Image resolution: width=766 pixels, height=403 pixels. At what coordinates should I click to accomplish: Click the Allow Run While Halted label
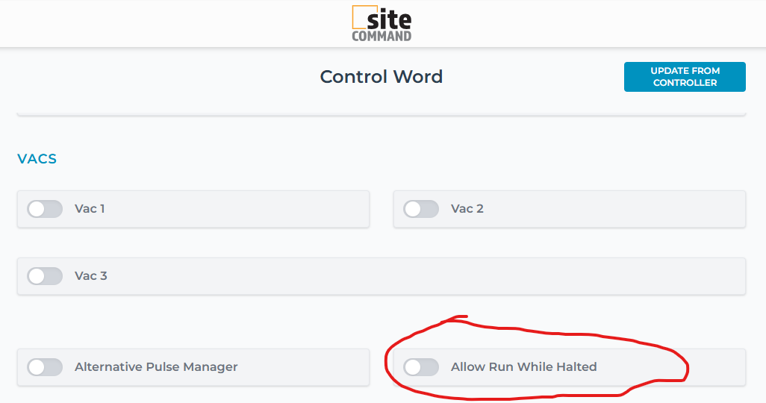pyautogui.click(x=523, y=367)
